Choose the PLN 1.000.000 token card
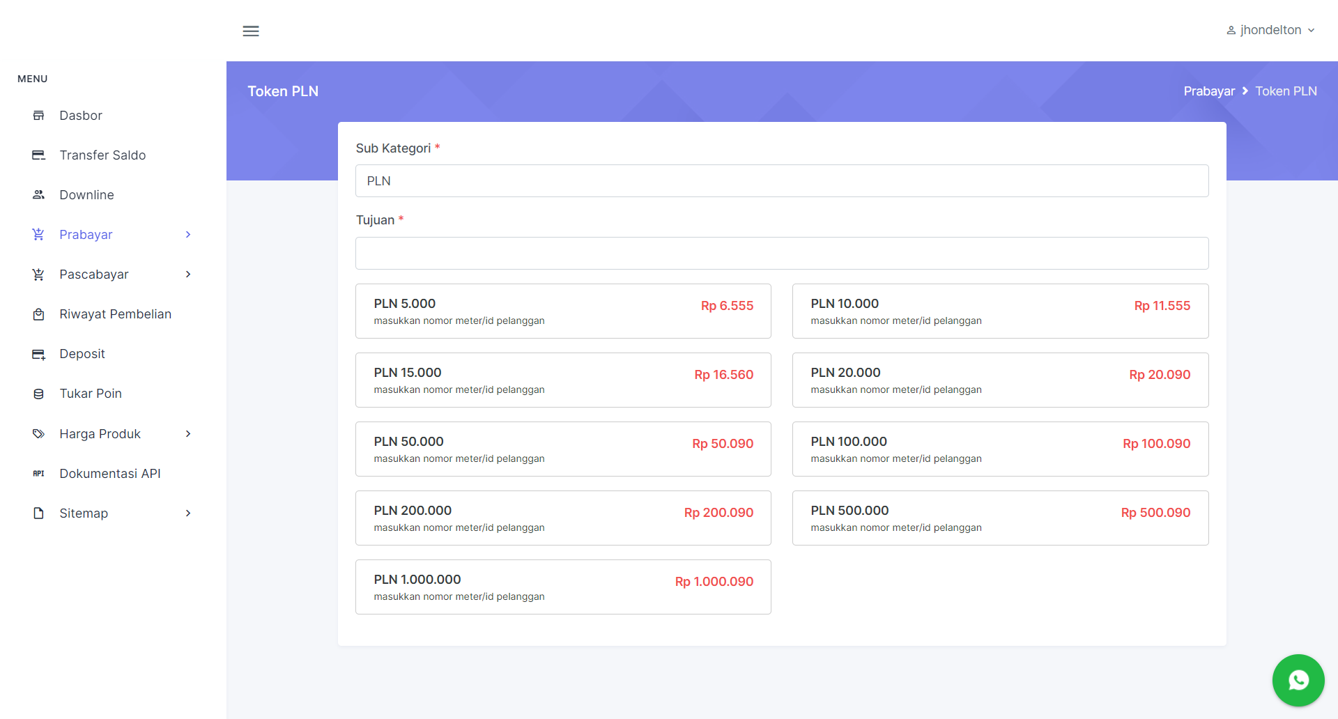Viewport: 1338px width, 719px height. point(563,587)
